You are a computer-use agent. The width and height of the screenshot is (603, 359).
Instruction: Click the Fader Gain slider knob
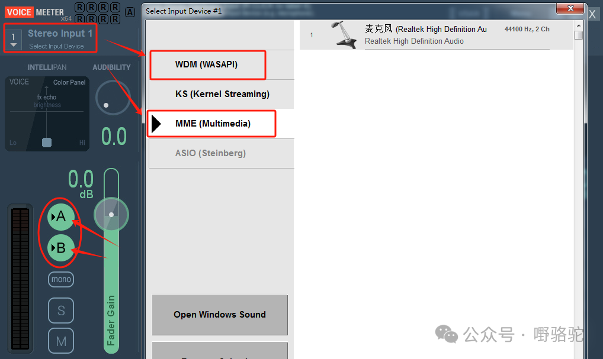(x=111, y=214)
